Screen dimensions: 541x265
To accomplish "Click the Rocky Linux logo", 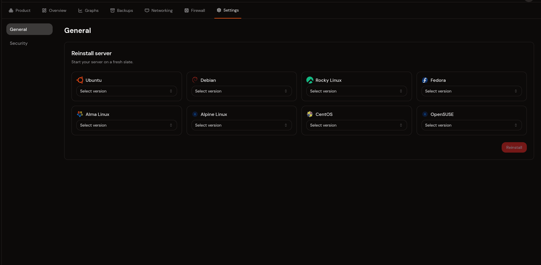I will (310, 80).
